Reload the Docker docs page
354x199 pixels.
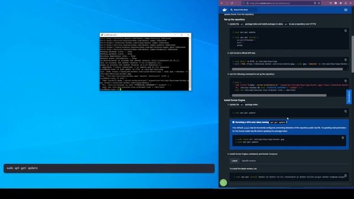(x=232, y=3)
